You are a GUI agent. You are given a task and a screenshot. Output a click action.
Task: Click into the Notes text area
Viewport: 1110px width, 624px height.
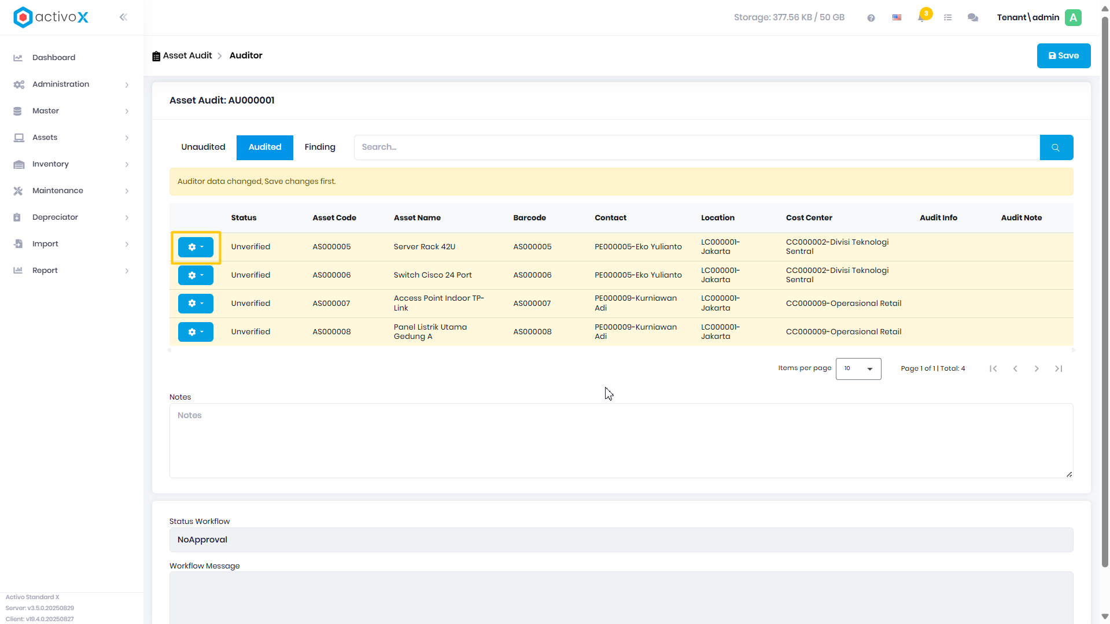tap(621, 441)
